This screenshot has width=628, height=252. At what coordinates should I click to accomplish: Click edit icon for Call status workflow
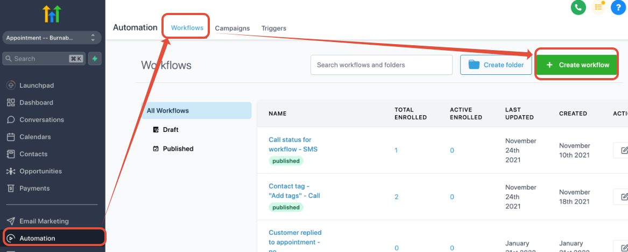coord(622,150)
